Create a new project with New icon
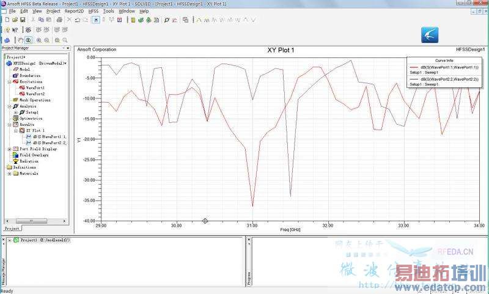 tap(7, 20)
